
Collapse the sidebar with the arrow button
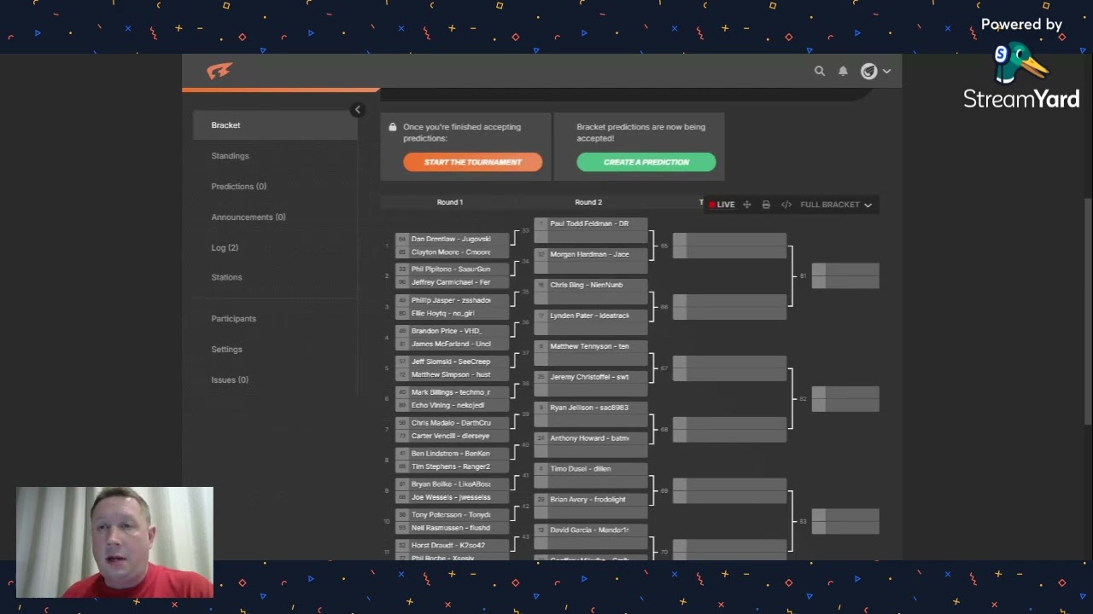pos(358,109)
